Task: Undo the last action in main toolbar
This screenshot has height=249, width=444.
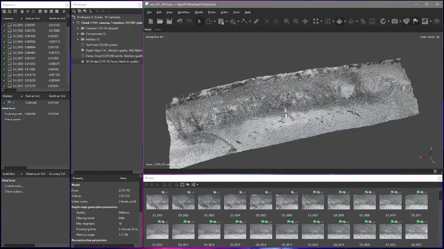Action: 180,21
